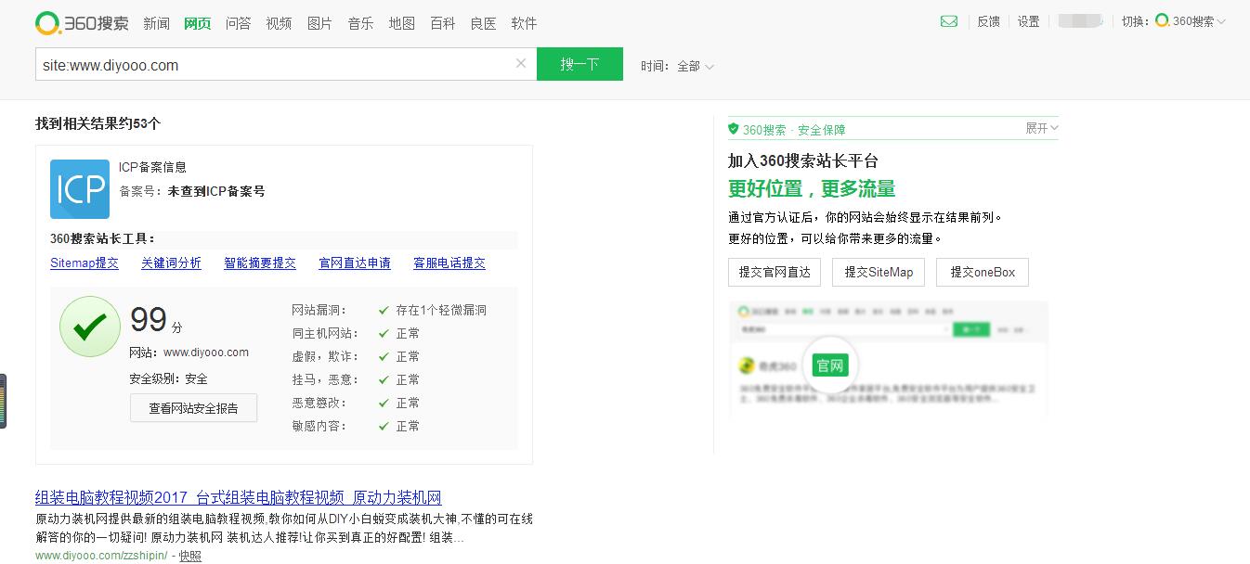Click the green shield icon beside 360搜索·安全保障
The width and height of the screenshot is (1250, 564).
click(733, 129)
